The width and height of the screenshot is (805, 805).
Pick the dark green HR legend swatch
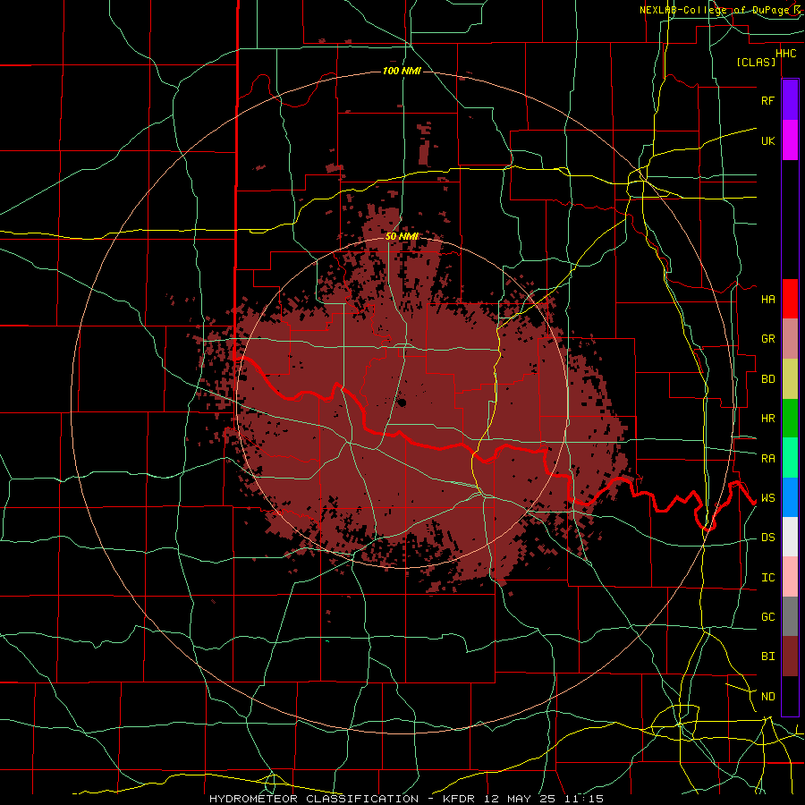[790, 419]
